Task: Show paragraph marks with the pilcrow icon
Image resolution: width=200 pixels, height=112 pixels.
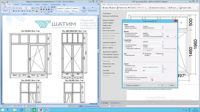Action: pos(52,12)
